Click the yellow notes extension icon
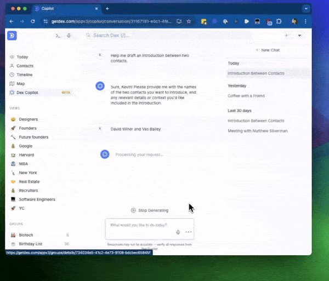This screenshot has width=329, height=281. 204,21
